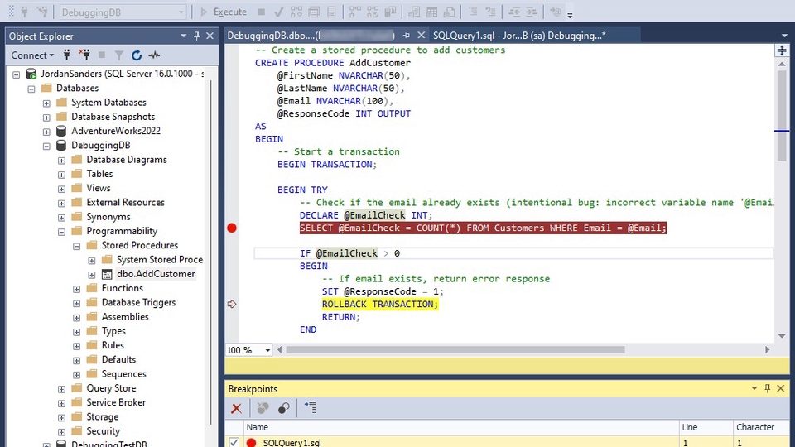Click the Refresh icon in Object Explorer
This screenshot has width=795, height=447.
coord(137,55)
